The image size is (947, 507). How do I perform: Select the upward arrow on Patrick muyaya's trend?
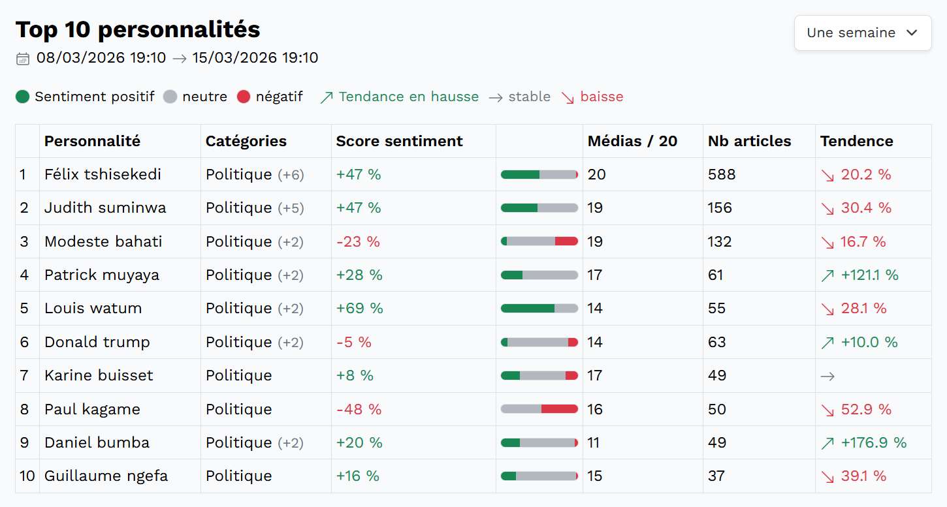pos(827,275)
